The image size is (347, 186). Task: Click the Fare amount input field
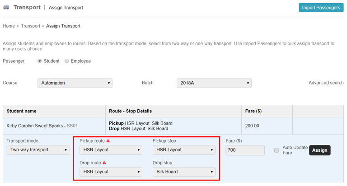click(245, 150)
